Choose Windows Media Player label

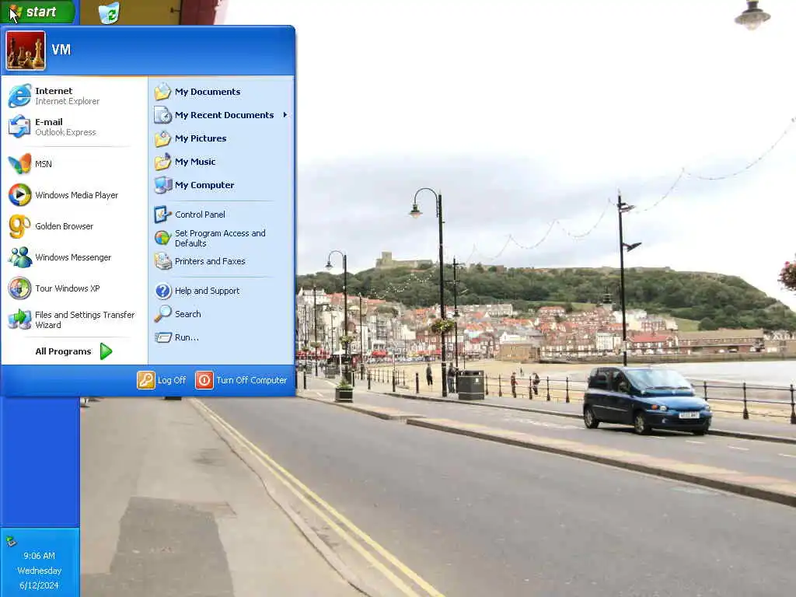77,195
